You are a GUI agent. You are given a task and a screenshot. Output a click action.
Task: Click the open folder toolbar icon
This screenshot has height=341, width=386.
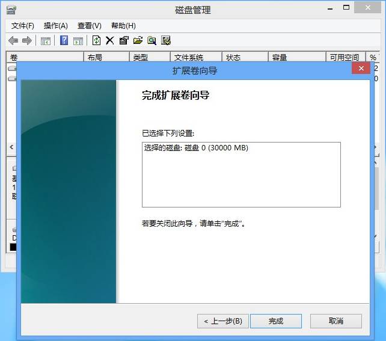pyautogui.click(x=138, y=40)
